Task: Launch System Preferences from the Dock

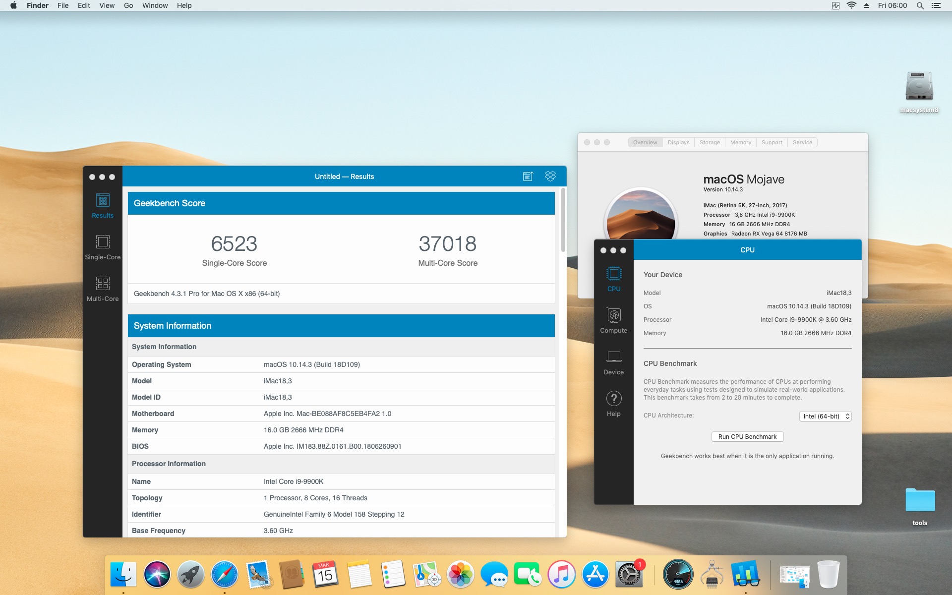Action: [628, 575]
